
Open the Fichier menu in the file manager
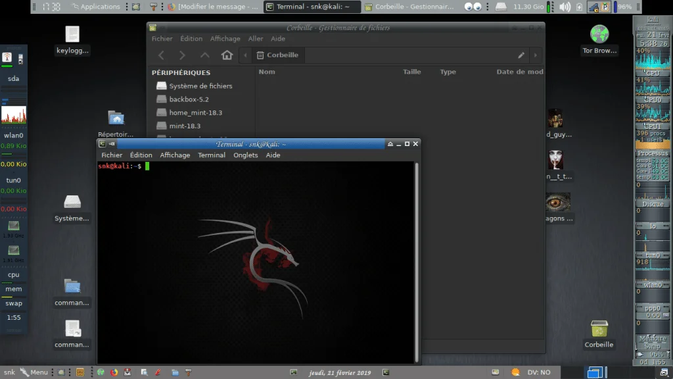pos(162,39)
